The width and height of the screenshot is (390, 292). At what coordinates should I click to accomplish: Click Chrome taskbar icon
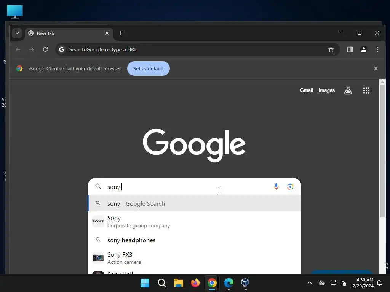(212, 283)
